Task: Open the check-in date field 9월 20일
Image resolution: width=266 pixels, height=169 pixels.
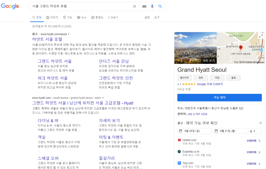Action: tap(194, 131)
